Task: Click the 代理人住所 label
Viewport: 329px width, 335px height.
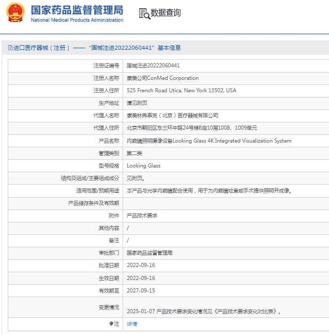Action: [107, 128]
